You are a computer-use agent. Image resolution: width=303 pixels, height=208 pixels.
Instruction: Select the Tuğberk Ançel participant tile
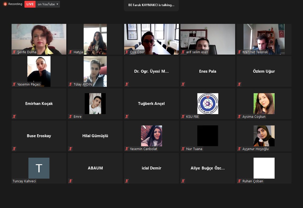[x=151, y=104]
